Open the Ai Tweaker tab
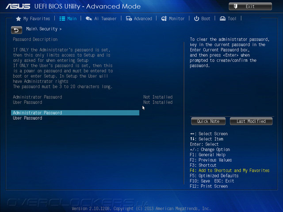 tap(101, 19)
